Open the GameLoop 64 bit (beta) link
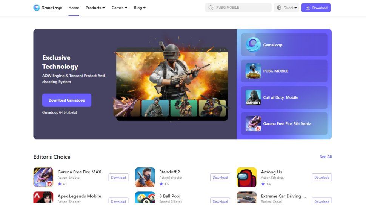 point(60,112)
